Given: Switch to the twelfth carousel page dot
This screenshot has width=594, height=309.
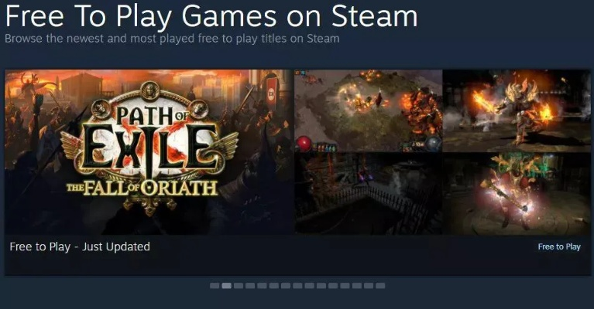Looking at the screenshot, I should [x=345, y=286].
